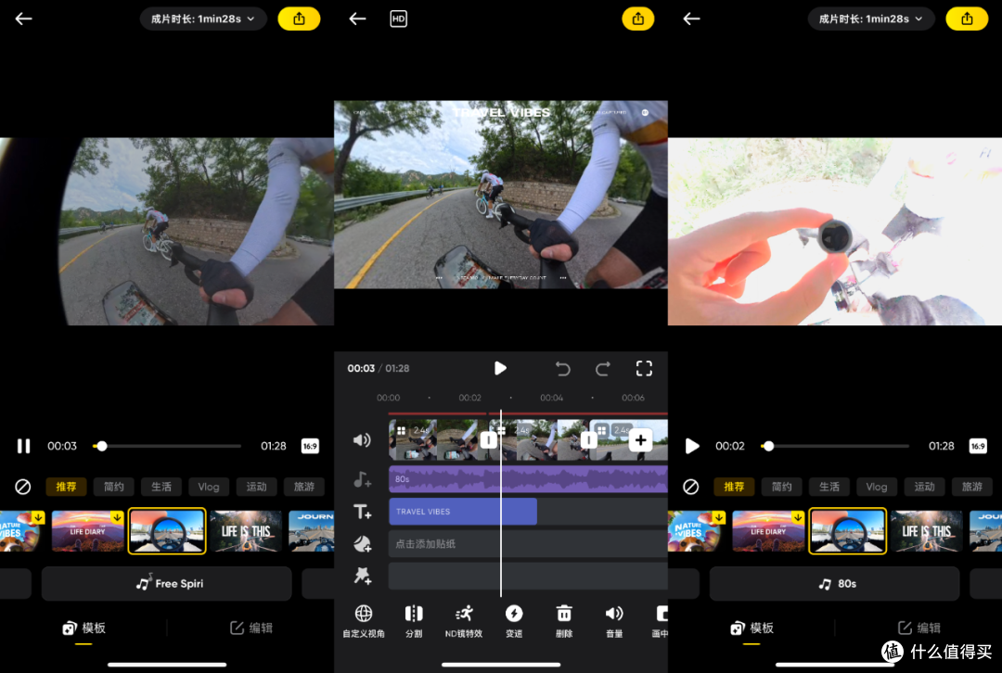The image size is (1002, 673).
Task: Tap the yellow export button on right screen
Action: 967,19
